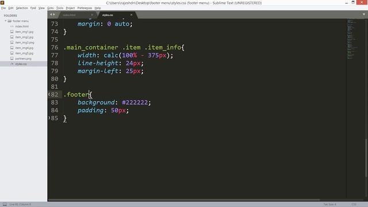Screen dimensions: 368x207
Task: Open the Help menu
Action: coord(98,8)
